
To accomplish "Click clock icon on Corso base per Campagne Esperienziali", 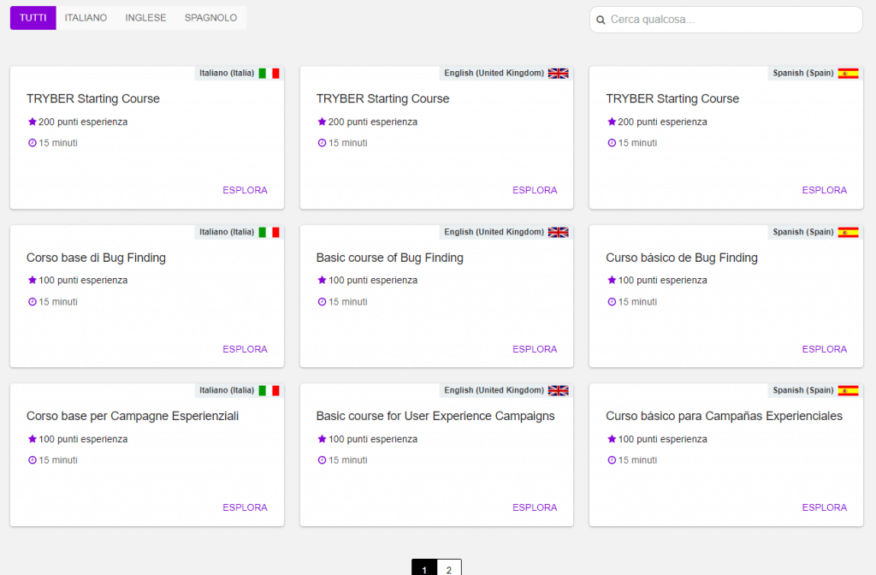I will (33, 459).
